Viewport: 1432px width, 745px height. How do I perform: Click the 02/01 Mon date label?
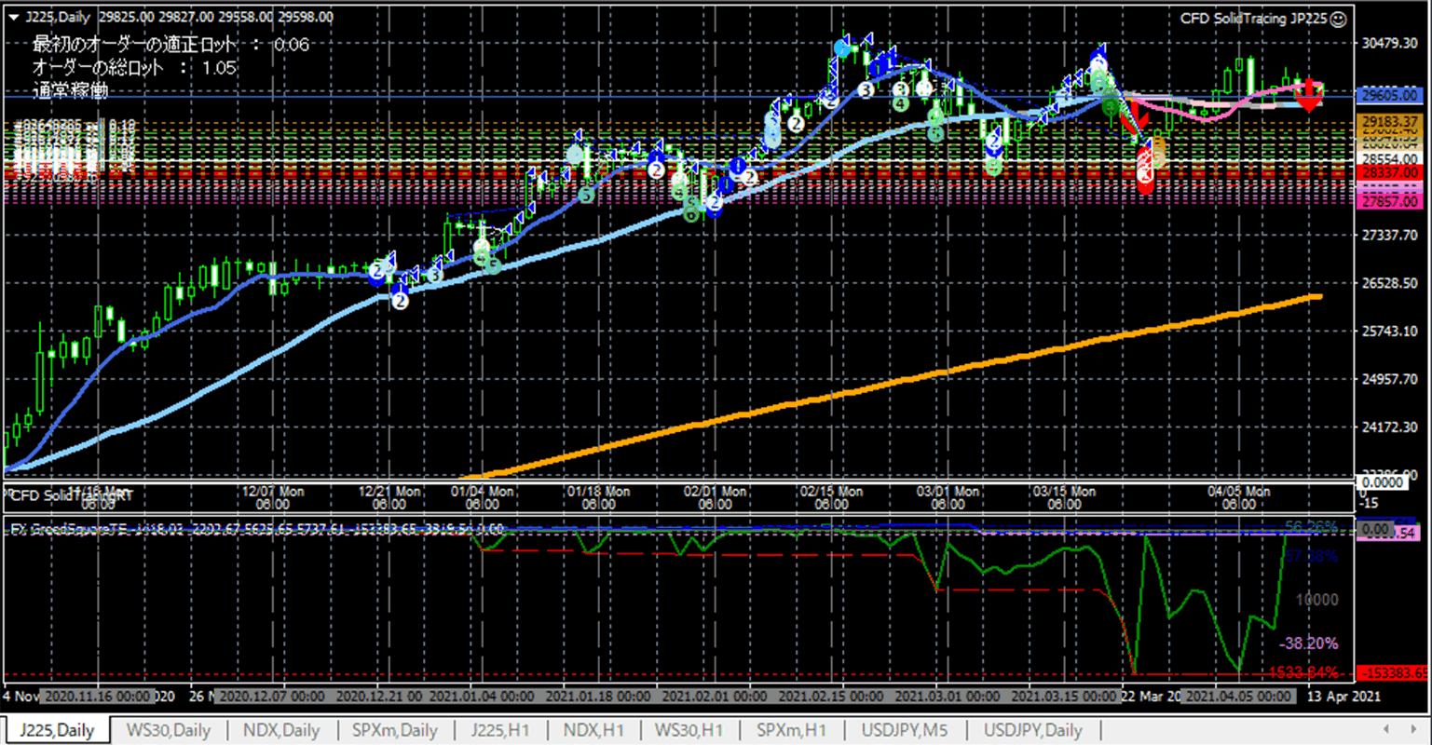715,491
